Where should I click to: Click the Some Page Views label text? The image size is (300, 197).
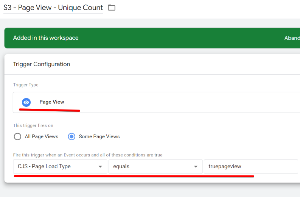pos(99,136)
